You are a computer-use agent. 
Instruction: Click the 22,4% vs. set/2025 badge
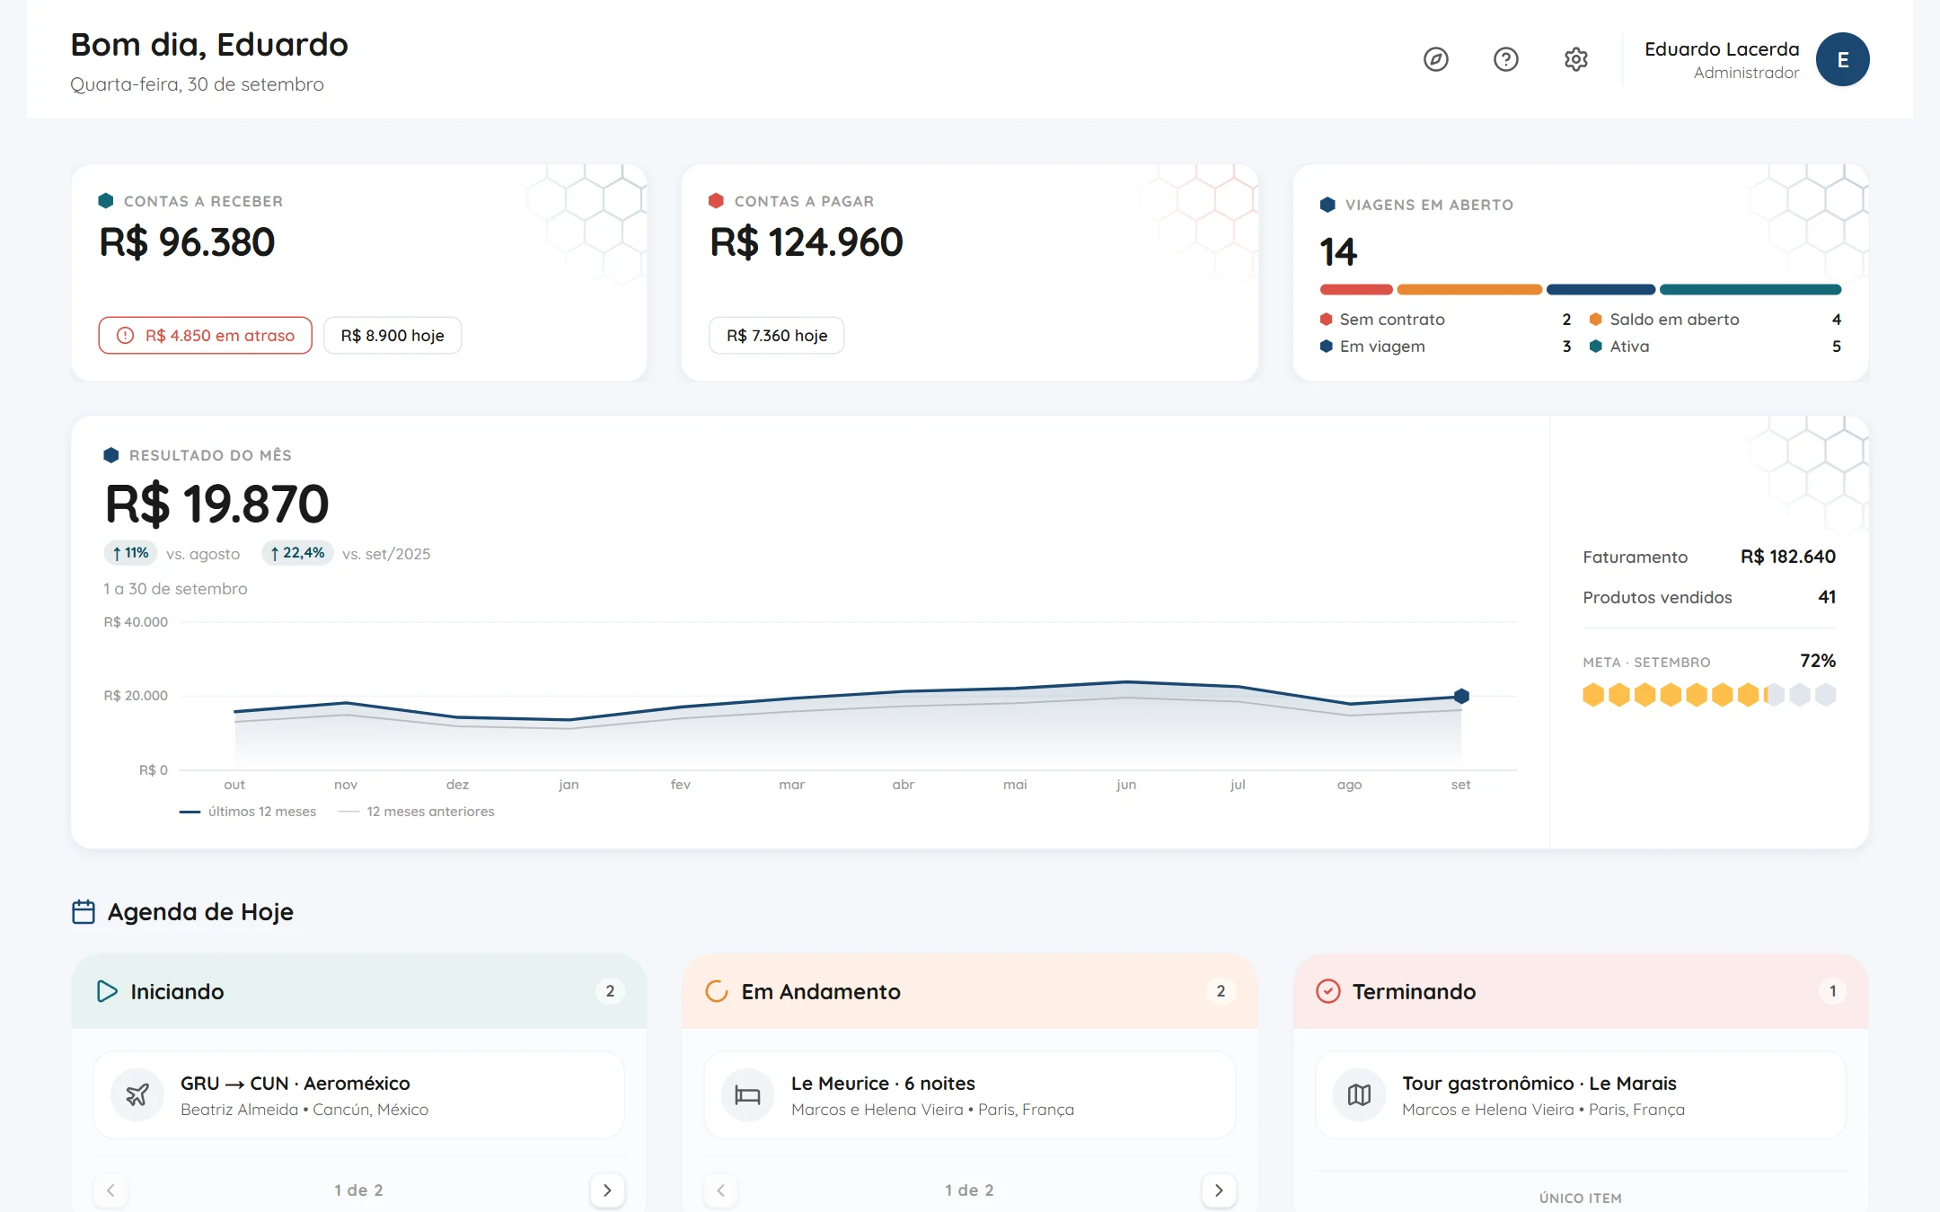pos(297,553)
